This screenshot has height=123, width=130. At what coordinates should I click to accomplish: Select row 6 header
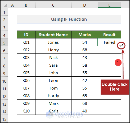(4, 50)
